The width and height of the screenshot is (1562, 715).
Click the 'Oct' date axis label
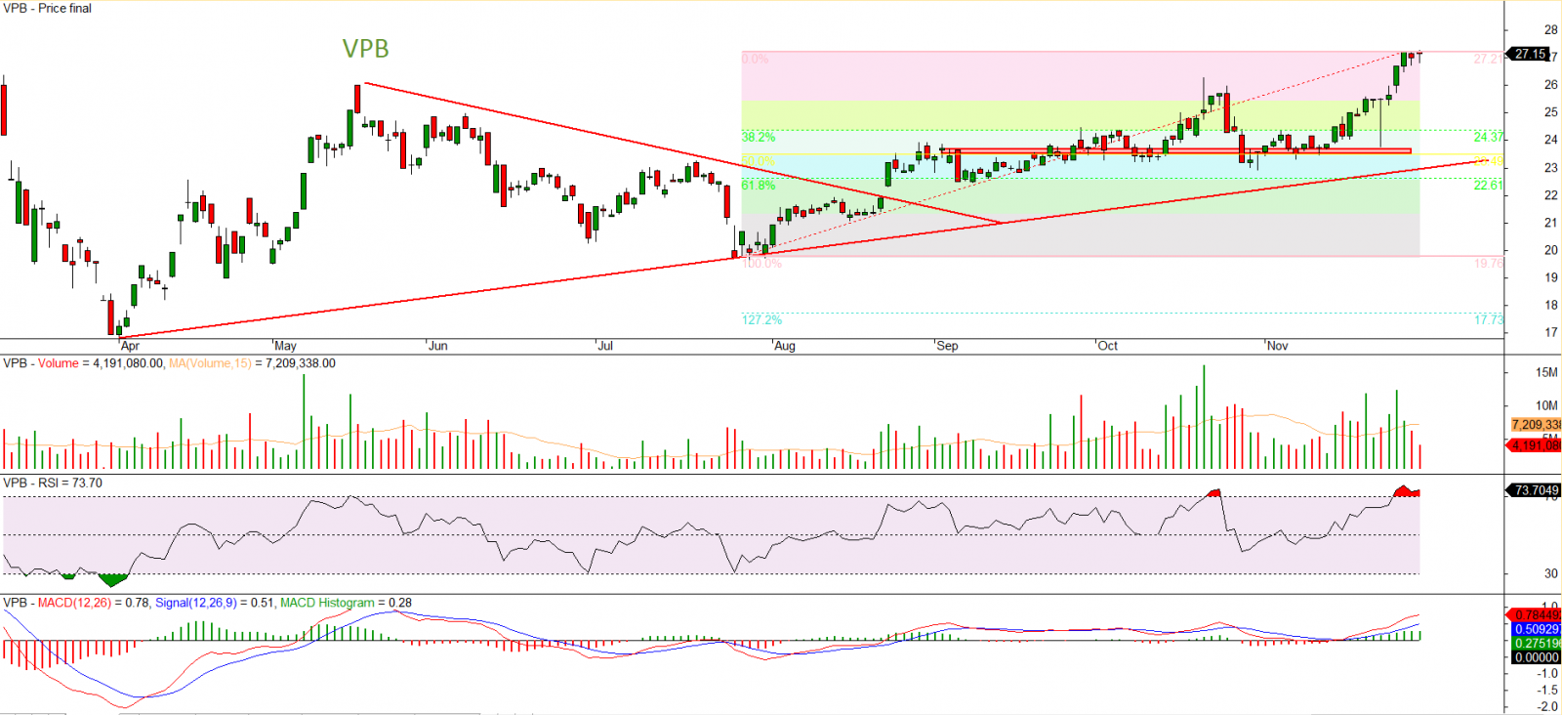click(x=1107, y=346)
